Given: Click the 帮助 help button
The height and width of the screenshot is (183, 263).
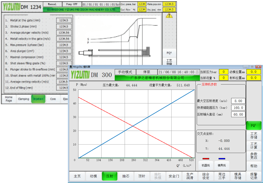Looking at the screenshot, I should coord(254,166).
